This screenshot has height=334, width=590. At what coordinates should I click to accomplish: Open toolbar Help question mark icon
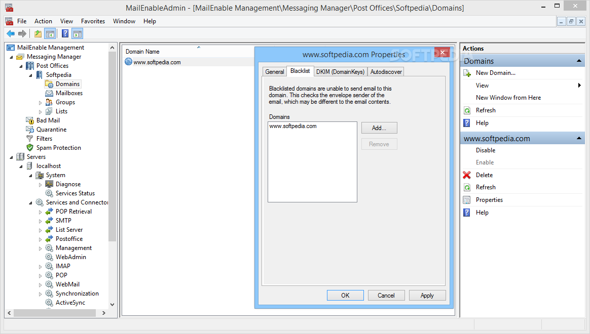coord(65,34)
